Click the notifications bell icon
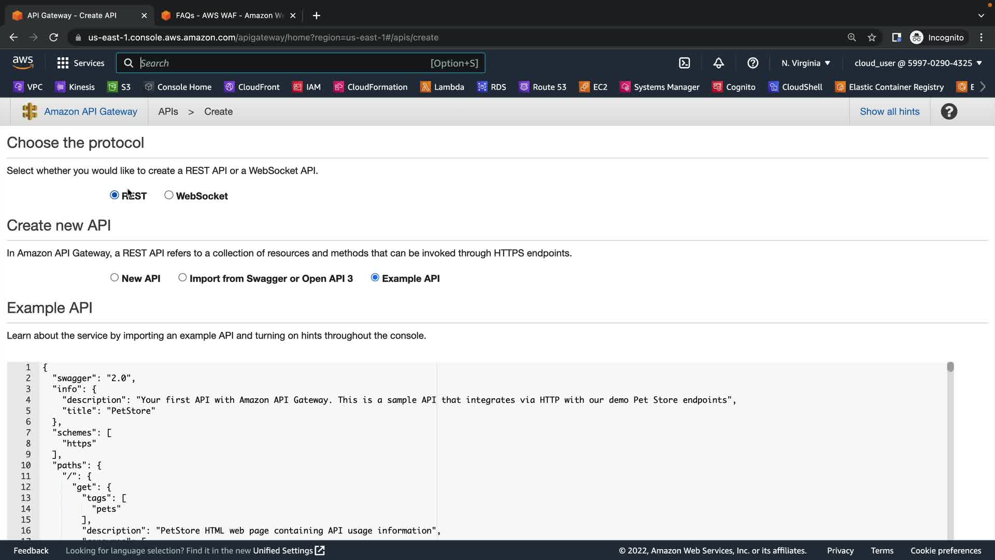The image size is (995, 560). coord(718,63)
